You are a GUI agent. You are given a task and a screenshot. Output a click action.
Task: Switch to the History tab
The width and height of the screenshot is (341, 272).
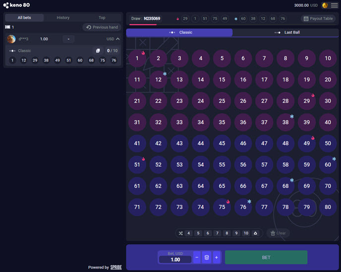[x=63, y=18]
